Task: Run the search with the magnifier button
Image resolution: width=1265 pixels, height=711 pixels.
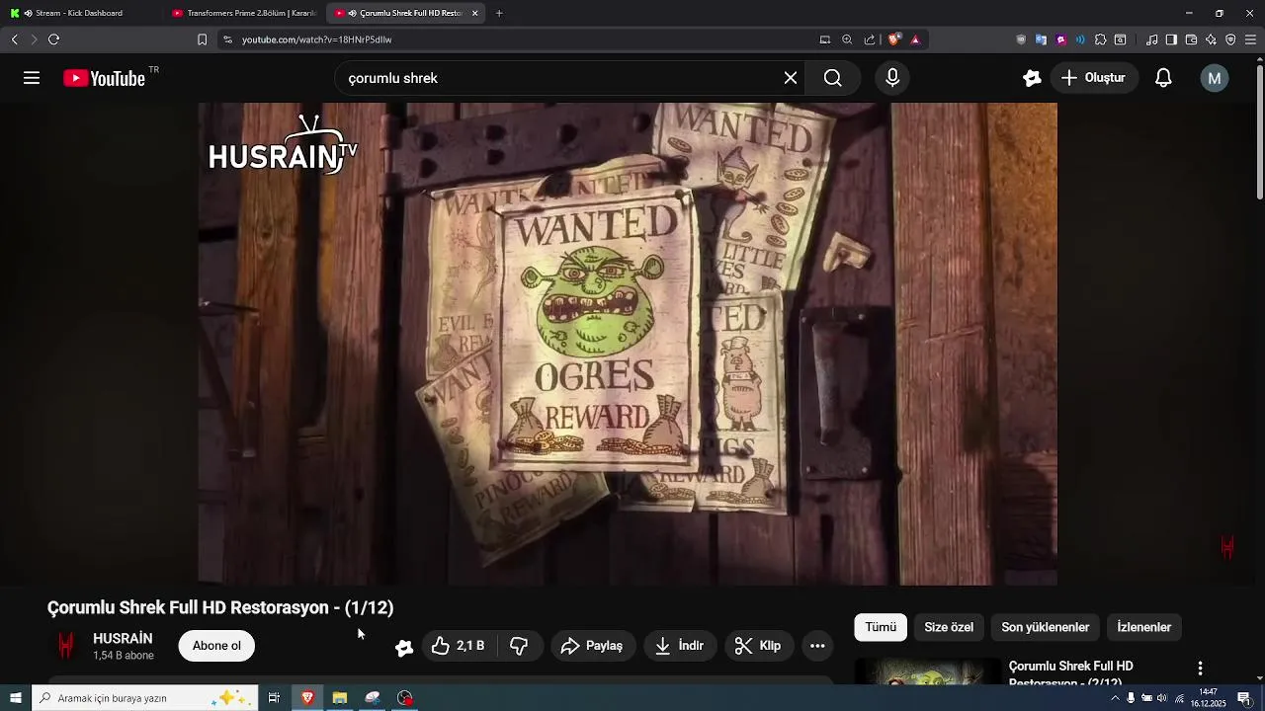Action: tap(832, 78)
